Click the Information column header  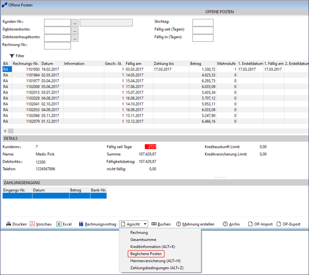coord(84,63)
